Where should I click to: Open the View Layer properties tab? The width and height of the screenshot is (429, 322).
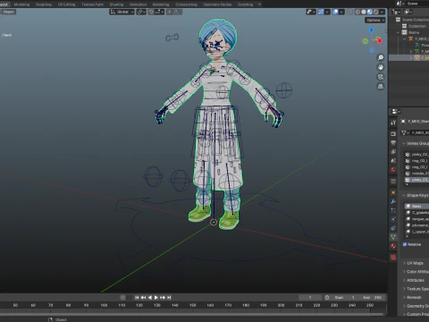tap(393, 151)
